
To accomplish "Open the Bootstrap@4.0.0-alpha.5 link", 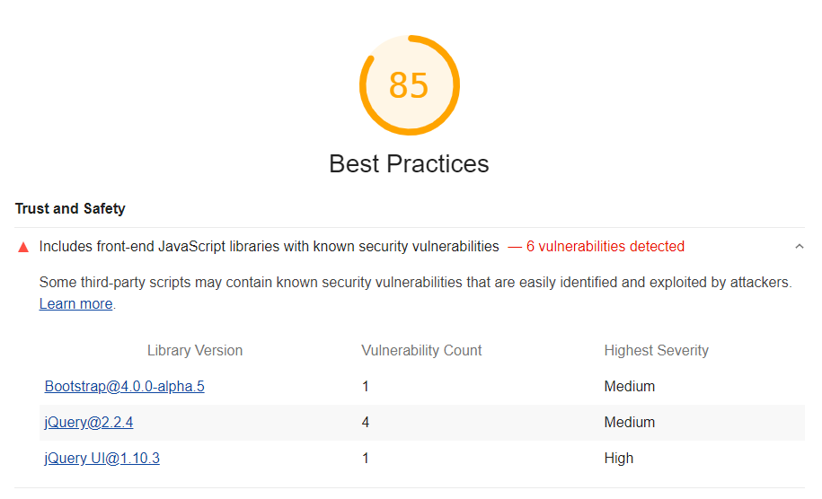I will tap(124, 387).
